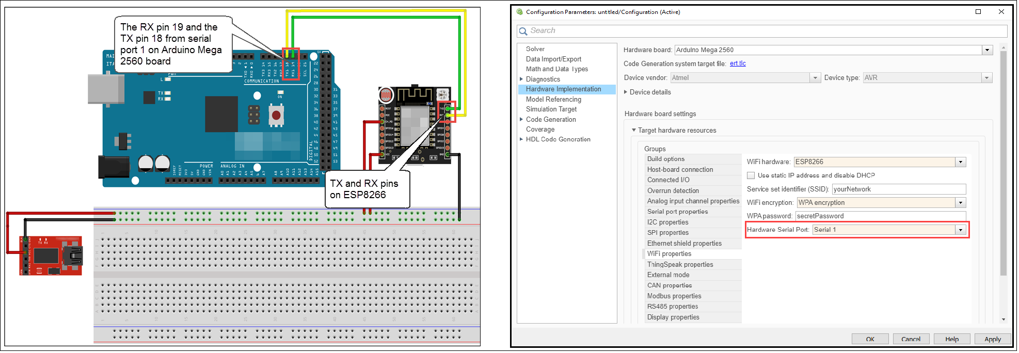Select CAN properties group

pos(692,285)
